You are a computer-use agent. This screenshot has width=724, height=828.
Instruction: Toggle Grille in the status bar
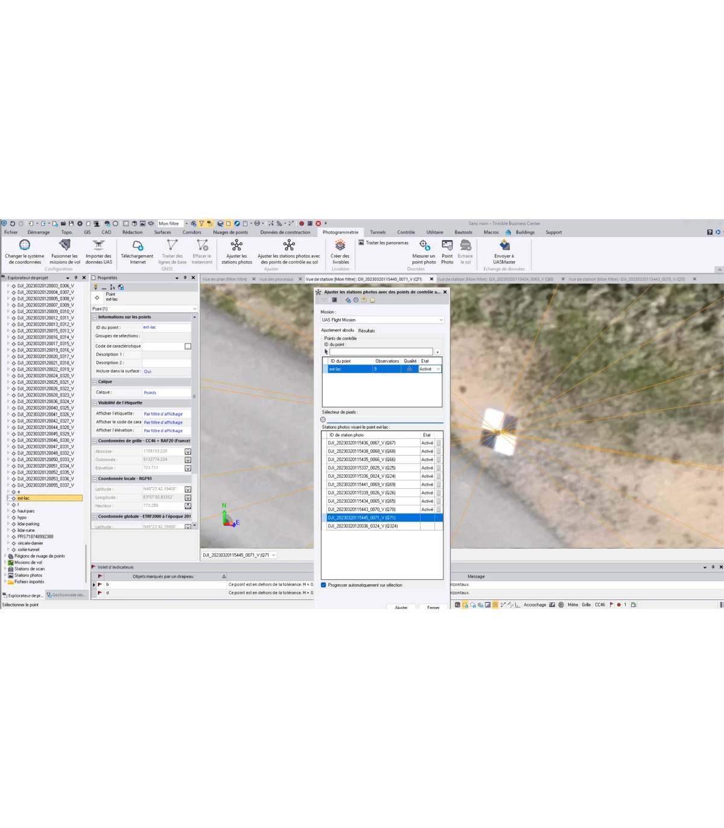pos(586,604)
